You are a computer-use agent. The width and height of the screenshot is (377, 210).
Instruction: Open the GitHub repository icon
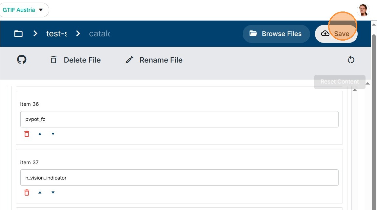coord(22,60)
